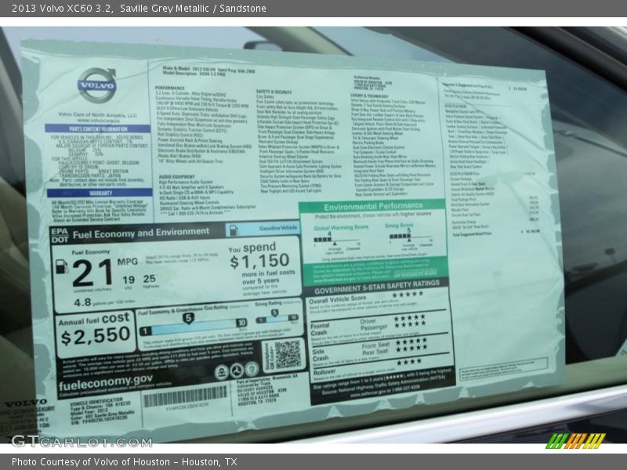Click the GTCARLOT.COM watermark

(81, 441)
